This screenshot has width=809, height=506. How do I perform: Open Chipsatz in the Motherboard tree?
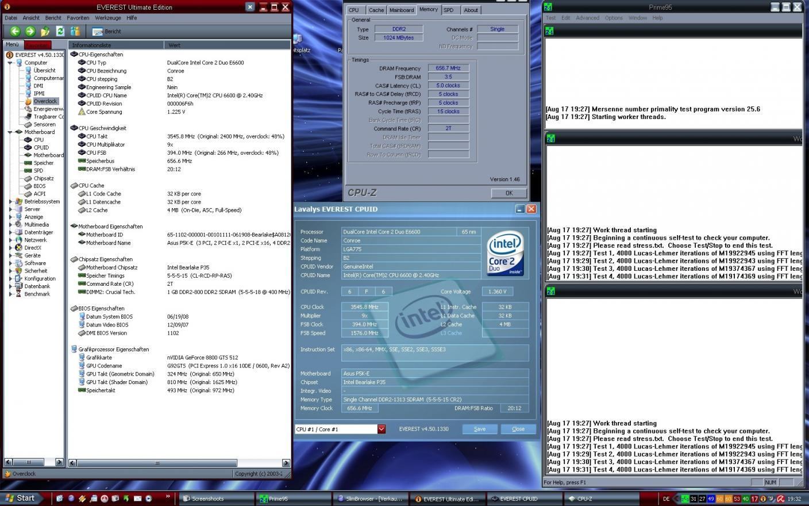(43, 178)
